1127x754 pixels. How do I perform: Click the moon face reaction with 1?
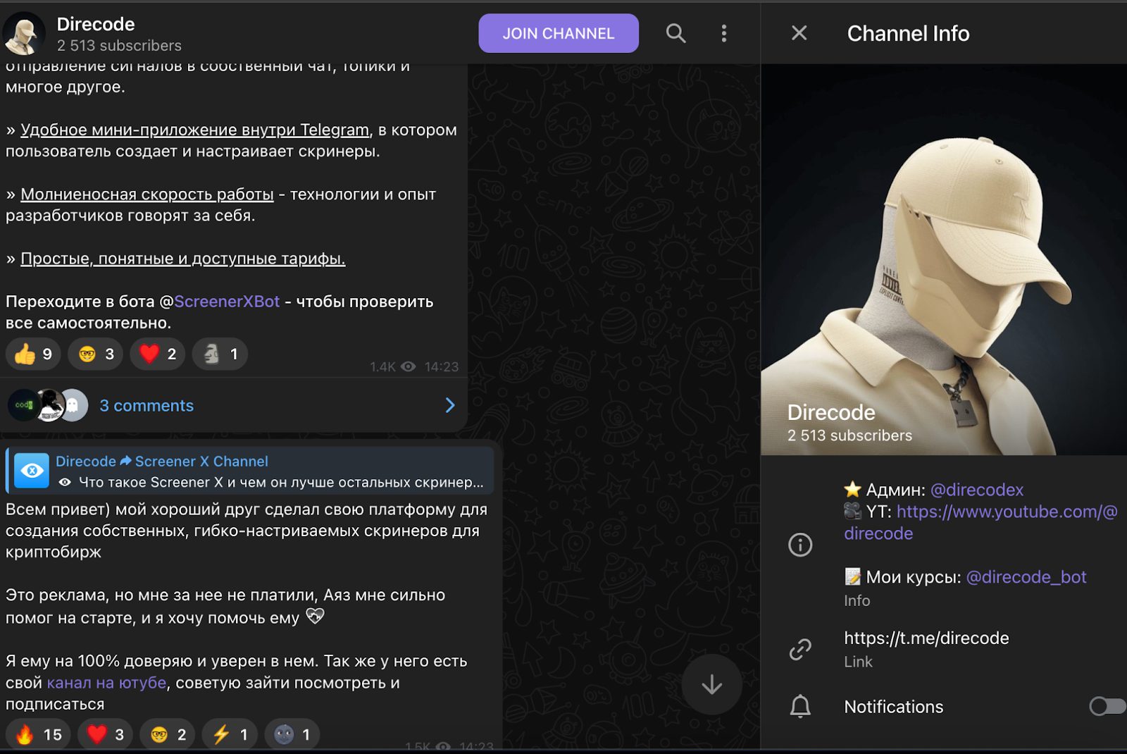click(x=292, y=734)
